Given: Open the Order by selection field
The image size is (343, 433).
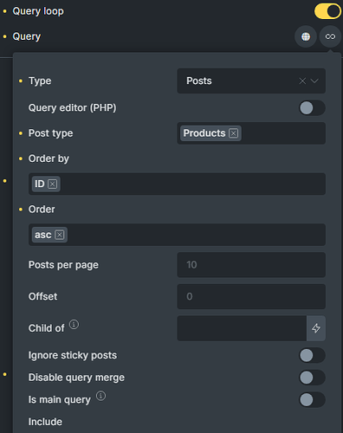Looking at the screenshot, I should [x=177, y=184].
